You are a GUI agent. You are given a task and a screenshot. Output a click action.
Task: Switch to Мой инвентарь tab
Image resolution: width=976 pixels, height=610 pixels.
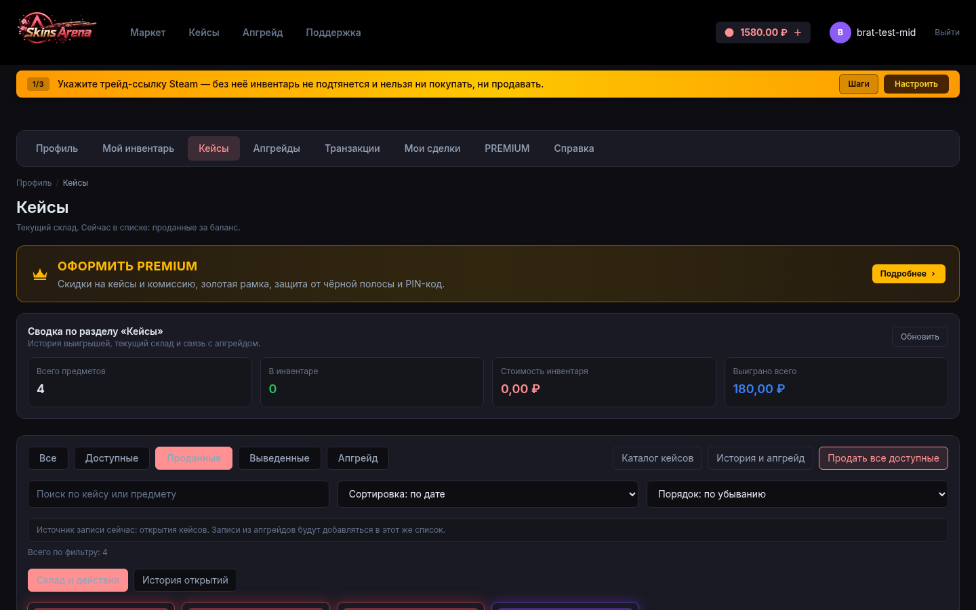click(x=138, y=148)
